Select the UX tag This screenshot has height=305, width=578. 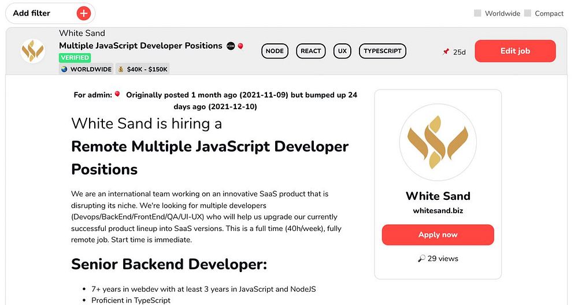[x=342, y=51]
